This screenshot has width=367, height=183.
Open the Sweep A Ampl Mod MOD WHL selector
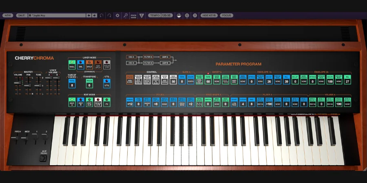coord(234,80)
